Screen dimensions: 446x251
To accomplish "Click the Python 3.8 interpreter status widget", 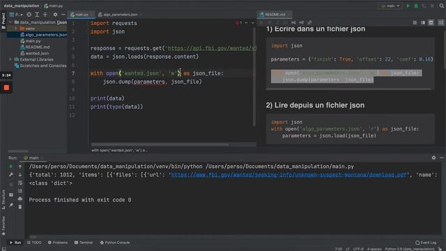I will [410, 249].
